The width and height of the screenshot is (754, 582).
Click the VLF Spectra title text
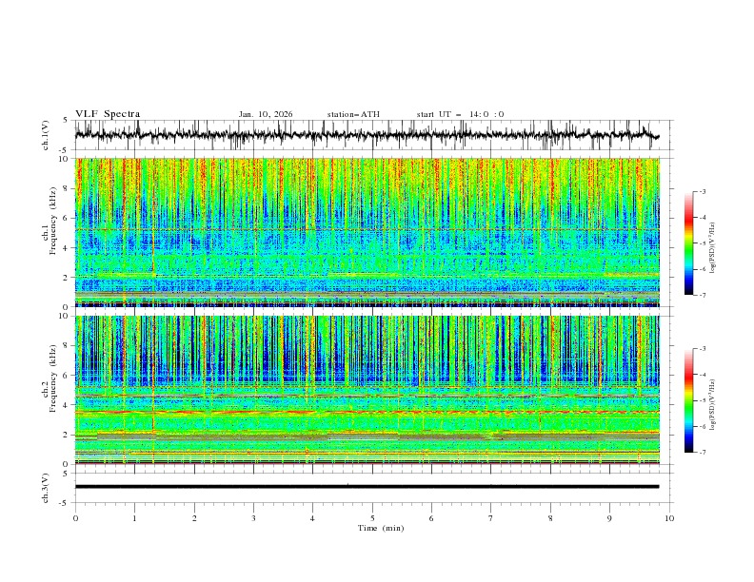(108, 114)
